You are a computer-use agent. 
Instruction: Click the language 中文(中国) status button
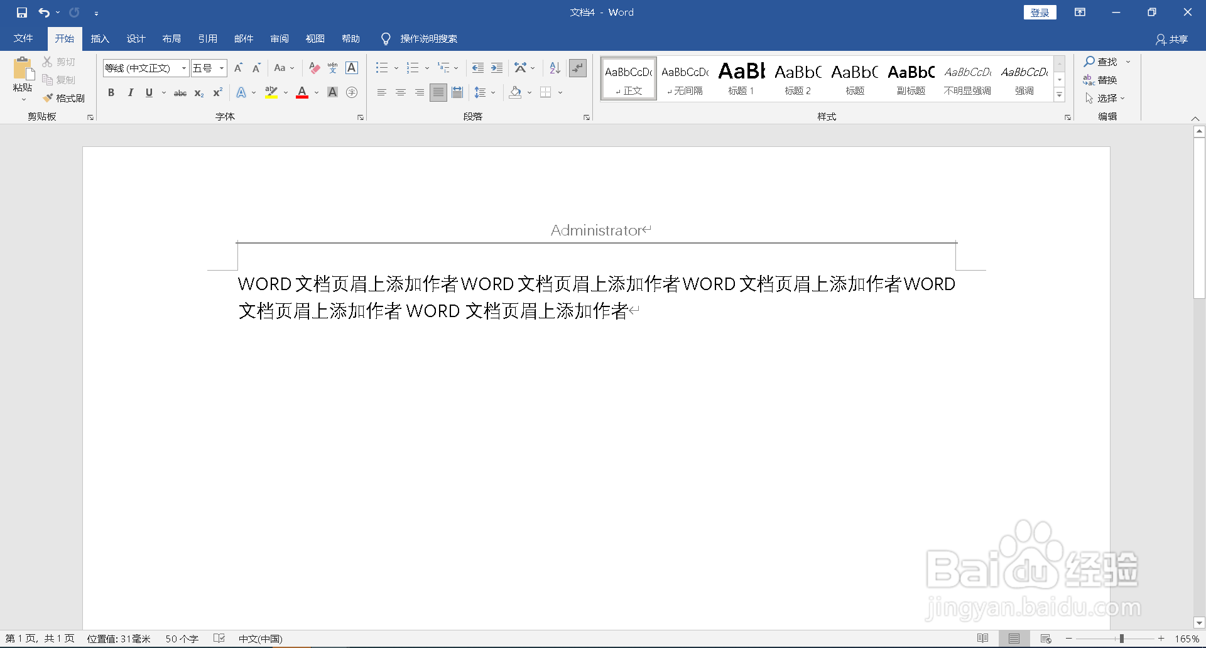260,639
